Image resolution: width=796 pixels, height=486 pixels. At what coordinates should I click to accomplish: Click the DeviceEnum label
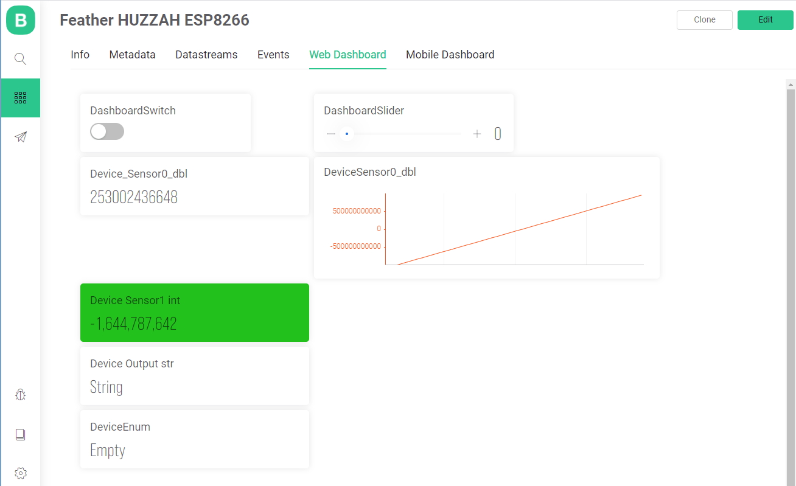click(120, 427)
